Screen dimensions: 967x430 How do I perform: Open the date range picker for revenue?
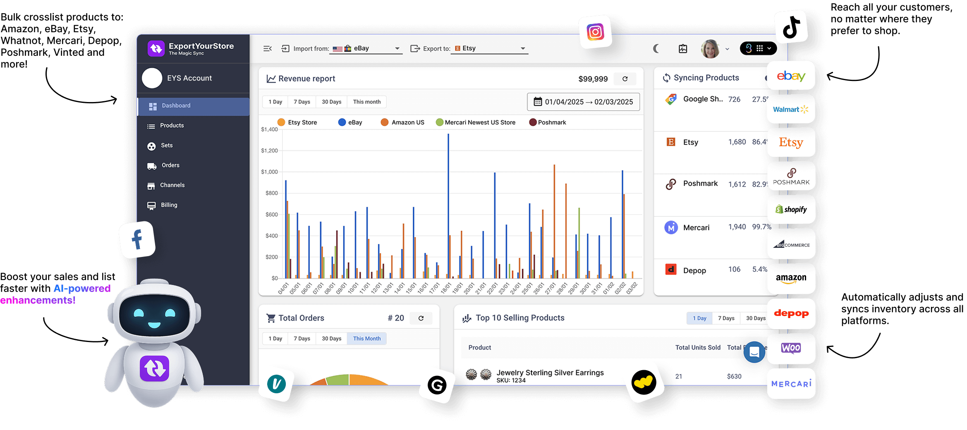coord(583,102)
